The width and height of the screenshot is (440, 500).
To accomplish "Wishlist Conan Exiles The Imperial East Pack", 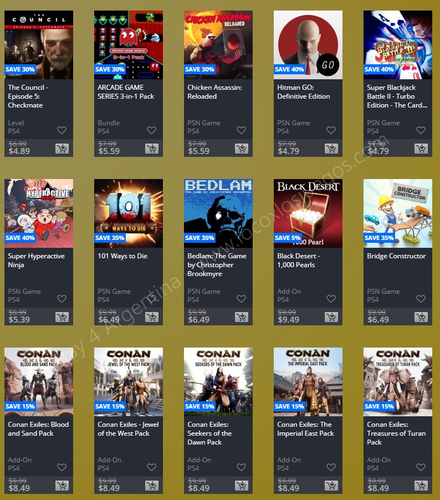I will [x=331, y=467].
